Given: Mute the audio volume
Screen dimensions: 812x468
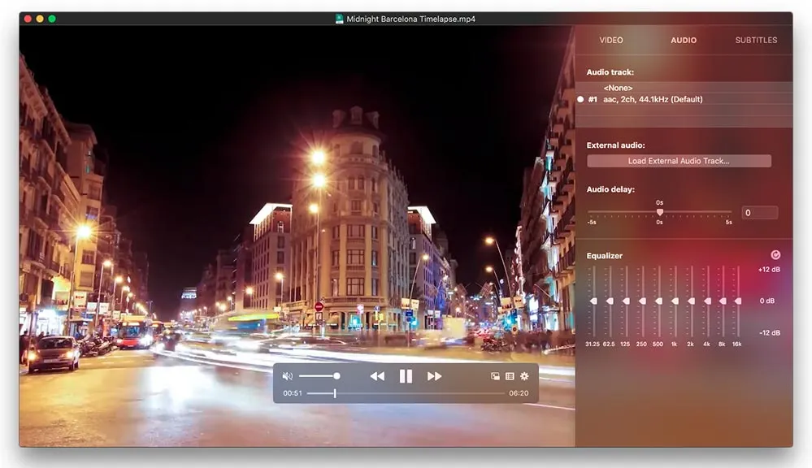Looking at the screenshot, I should point(288,375).
